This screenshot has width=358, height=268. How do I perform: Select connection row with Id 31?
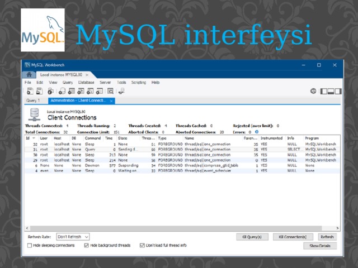pyautogui.click(x=182, y=150)
